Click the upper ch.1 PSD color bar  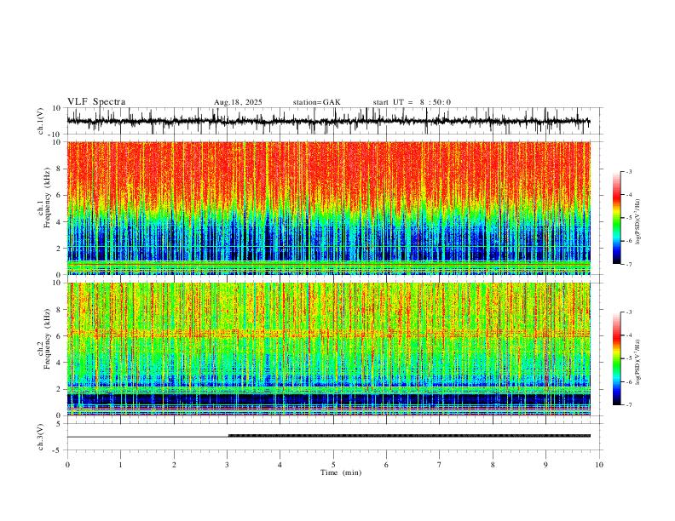[x=617, y=218]
